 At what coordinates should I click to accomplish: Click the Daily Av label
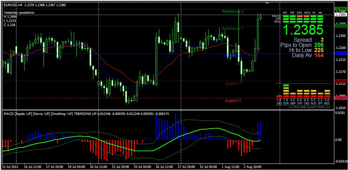pyautogui.click(x=302, y=55)
